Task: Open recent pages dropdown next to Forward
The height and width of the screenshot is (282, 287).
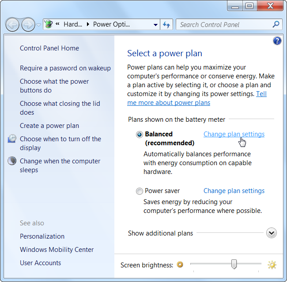Action: coord(38,25)
